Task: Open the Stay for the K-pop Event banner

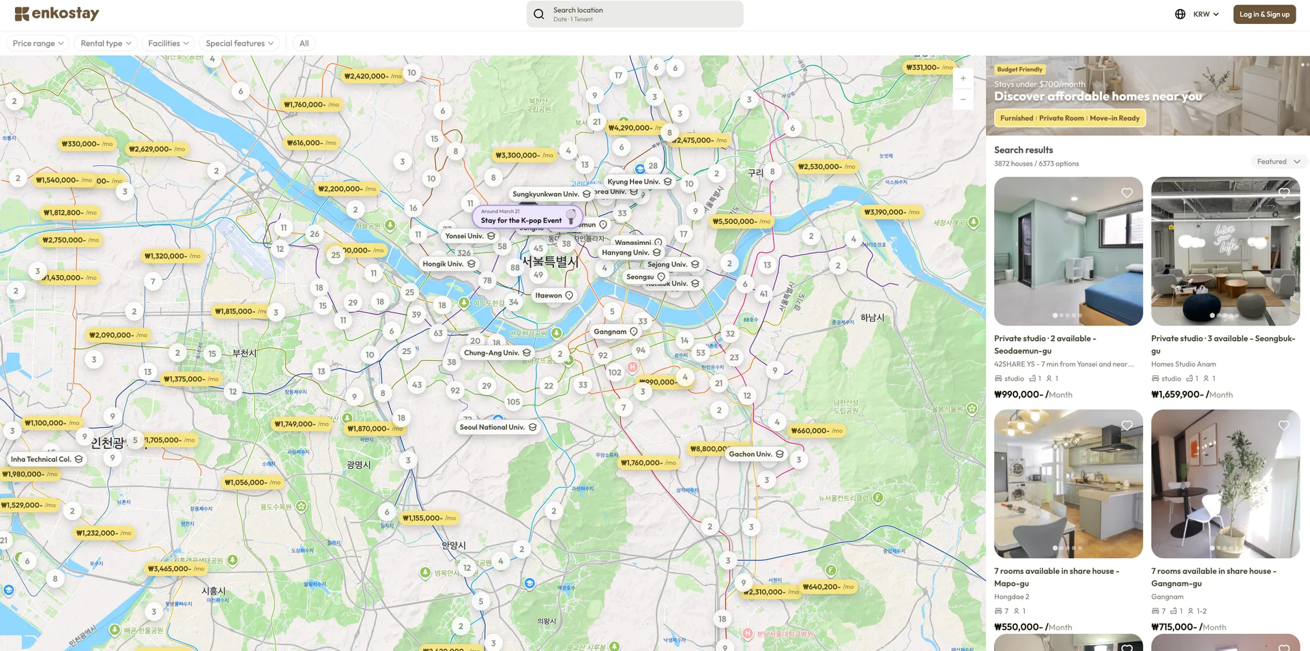Action: [525, 216]
